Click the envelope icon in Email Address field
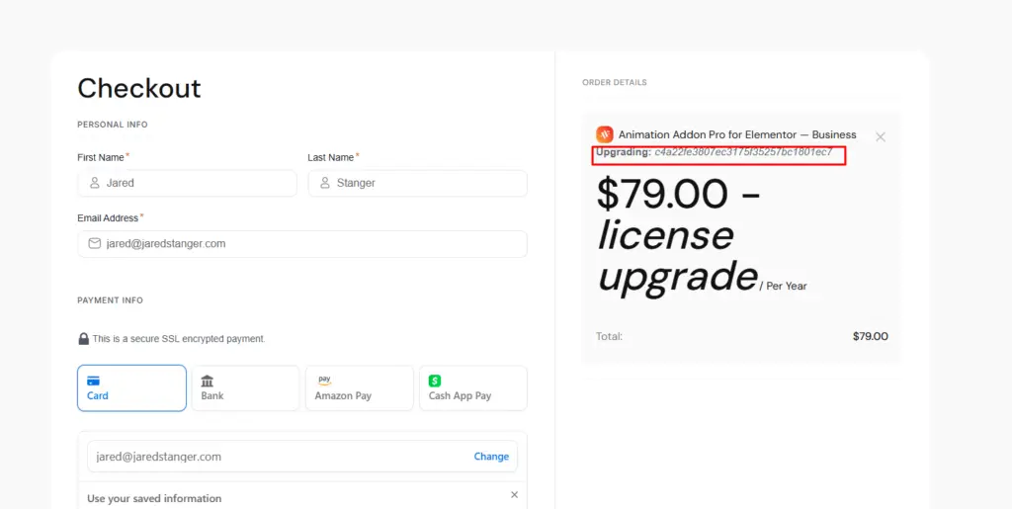This screenshot has width=1012, height=509. (95, 243)
